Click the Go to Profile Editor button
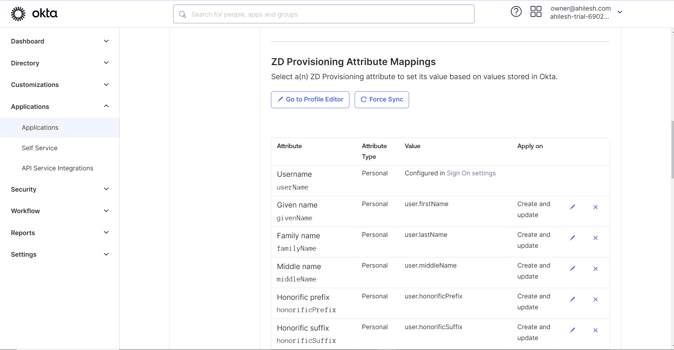This screenshot has height=350, width=674. [x=310, y=100]
